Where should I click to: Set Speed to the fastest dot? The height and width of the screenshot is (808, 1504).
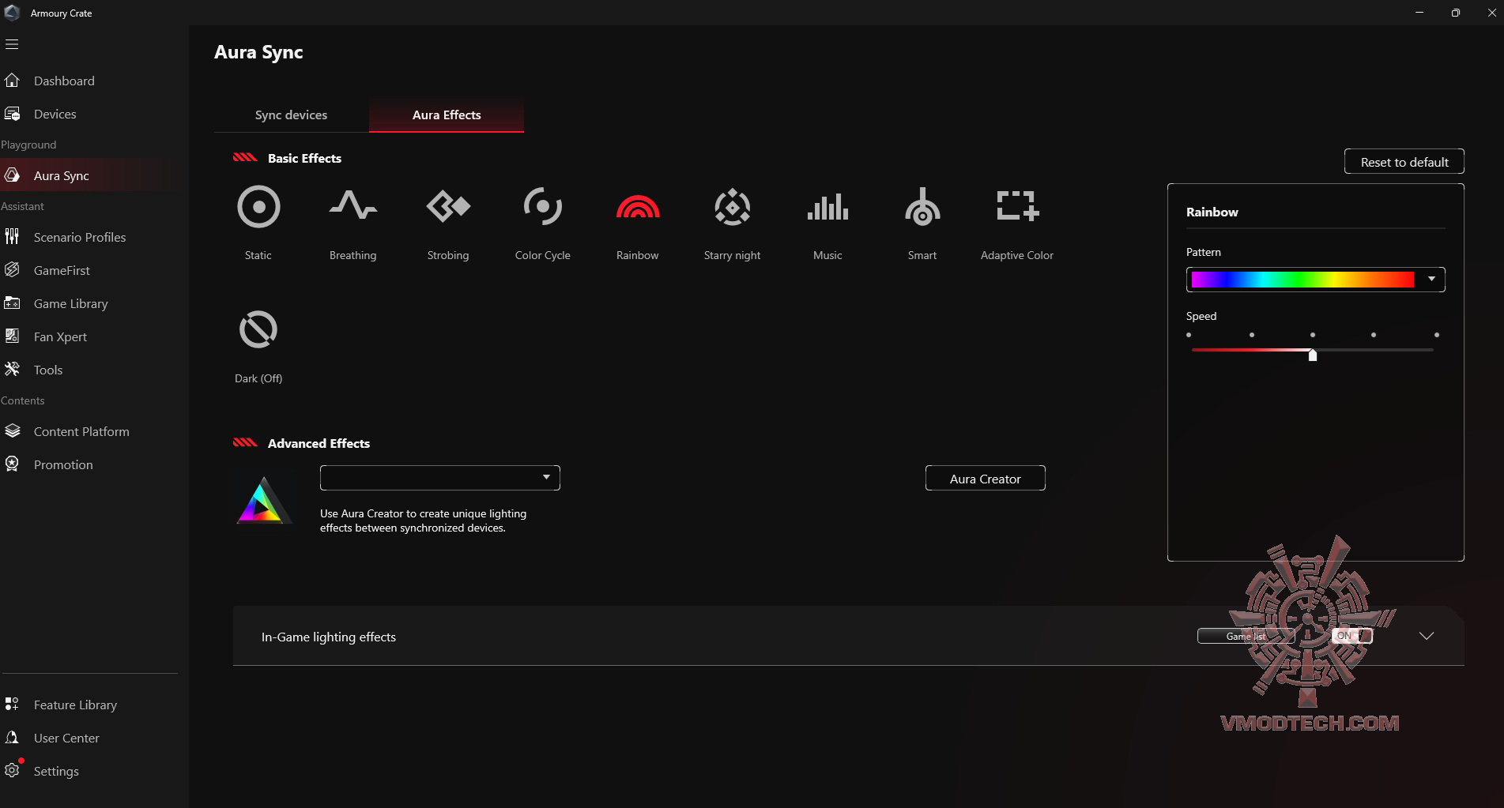click(1437, 335)
